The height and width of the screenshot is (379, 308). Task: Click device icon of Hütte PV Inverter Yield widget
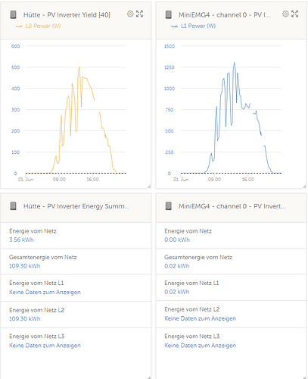click(13, 14)
